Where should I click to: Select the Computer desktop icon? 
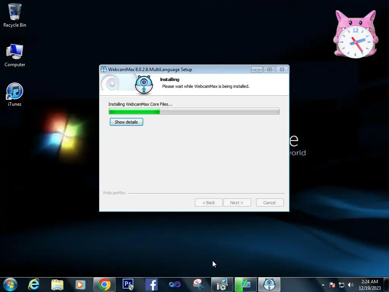[x=15, y=56]
